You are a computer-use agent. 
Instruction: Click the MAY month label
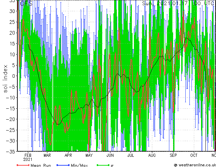(x=89, y=155)
